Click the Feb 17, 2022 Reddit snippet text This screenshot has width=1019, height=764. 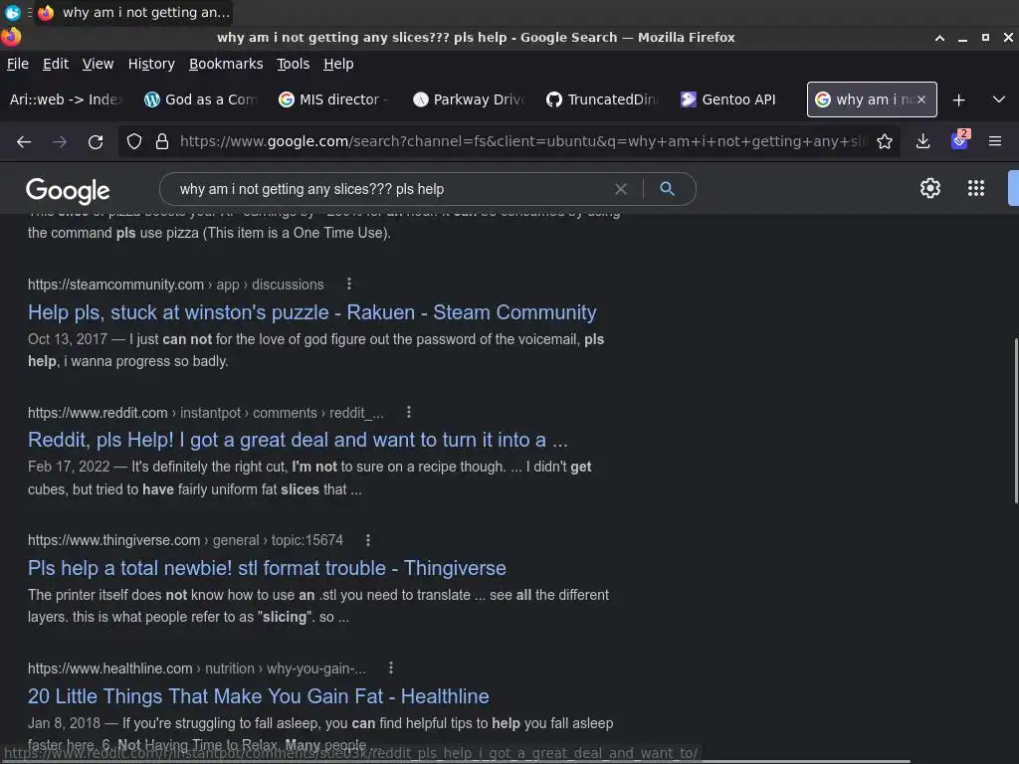309,478
